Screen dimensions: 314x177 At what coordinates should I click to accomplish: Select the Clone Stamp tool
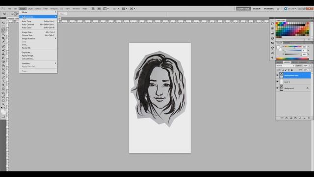pyautogui.click(x=3, y=54)
